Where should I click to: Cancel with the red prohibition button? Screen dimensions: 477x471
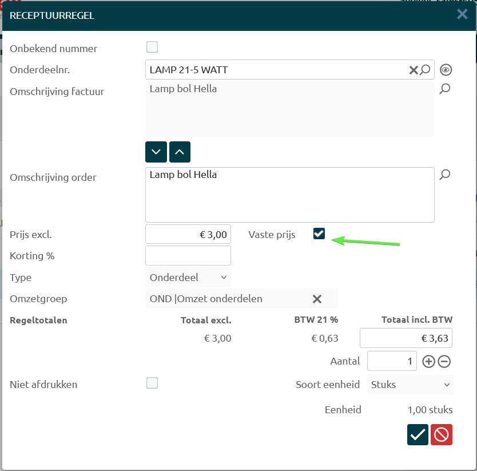click(442, 435)
